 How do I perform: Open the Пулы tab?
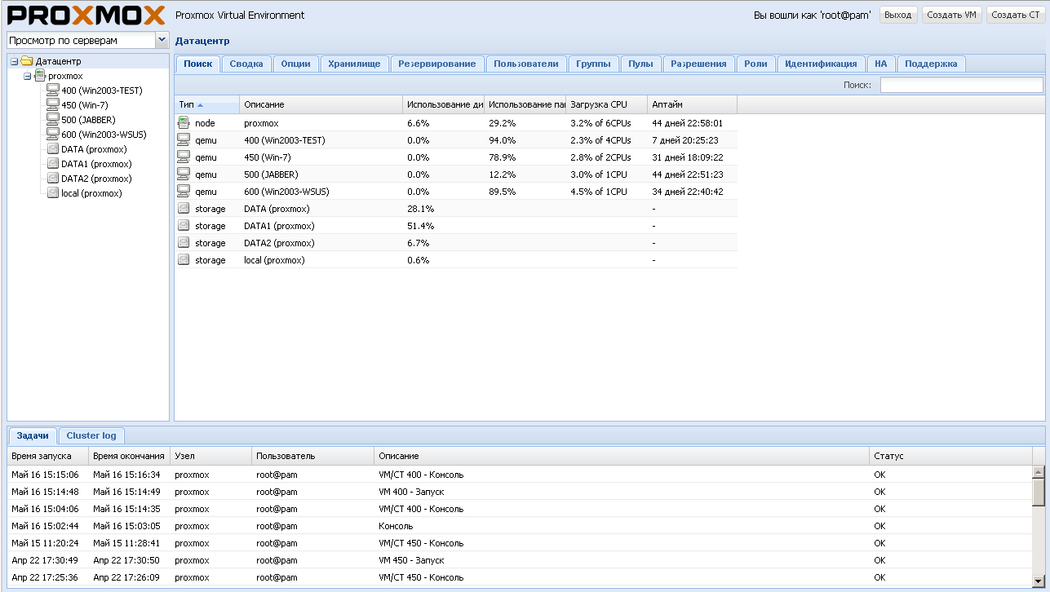[640, 64]
